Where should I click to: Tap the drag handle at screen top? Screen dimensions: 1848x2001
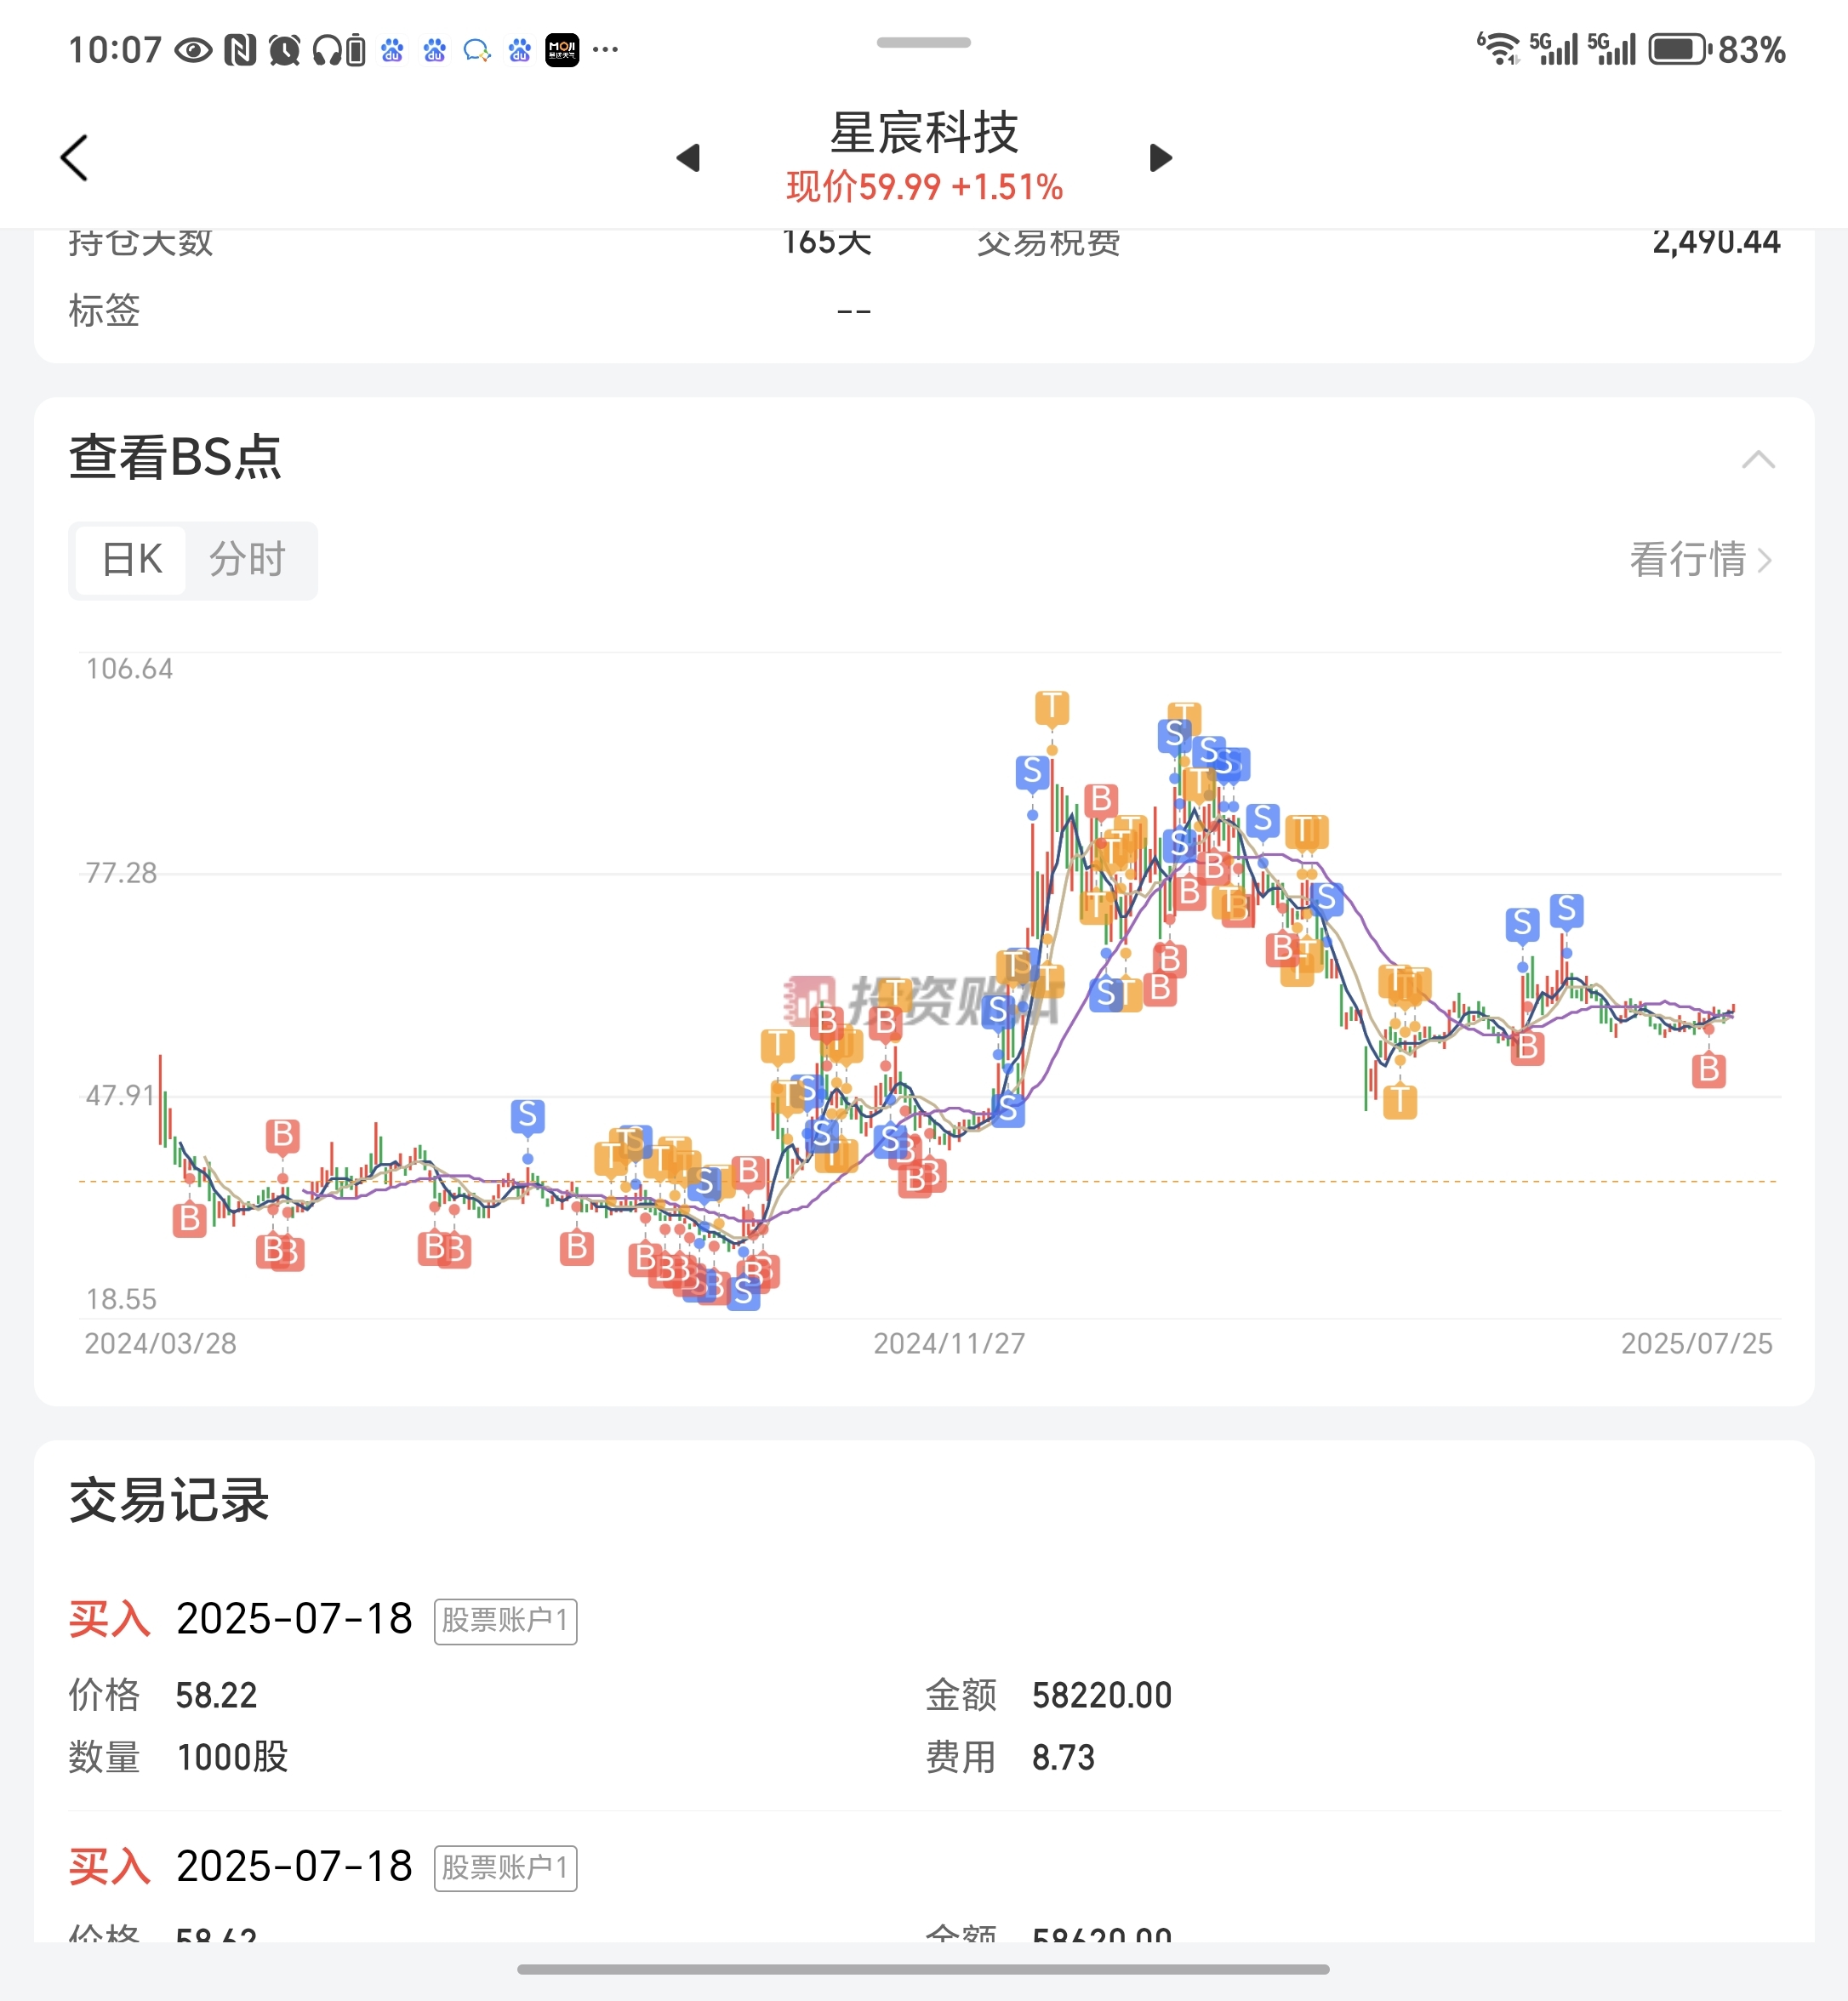click(x=923, y=42)
